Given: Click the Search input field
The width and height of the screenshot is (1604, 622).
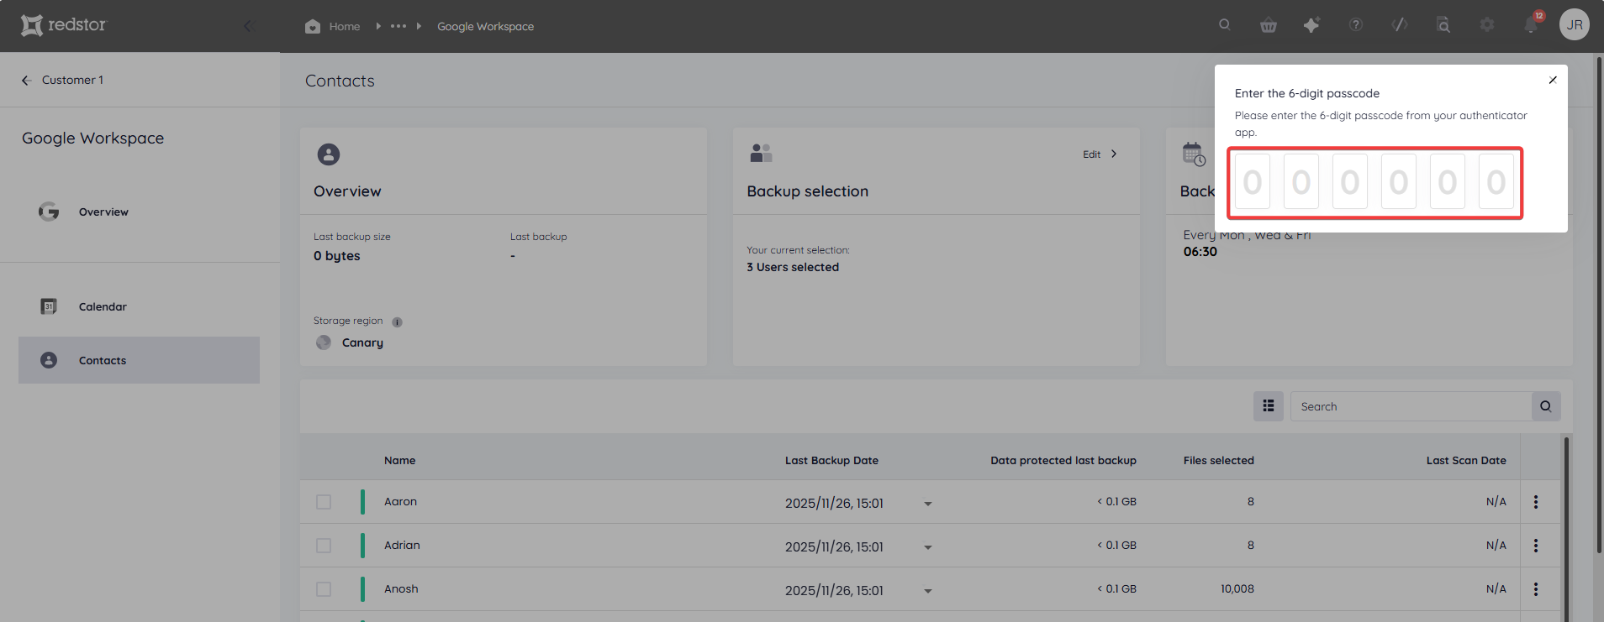Looking at the screenshot, I should [x=1411, y=406].
